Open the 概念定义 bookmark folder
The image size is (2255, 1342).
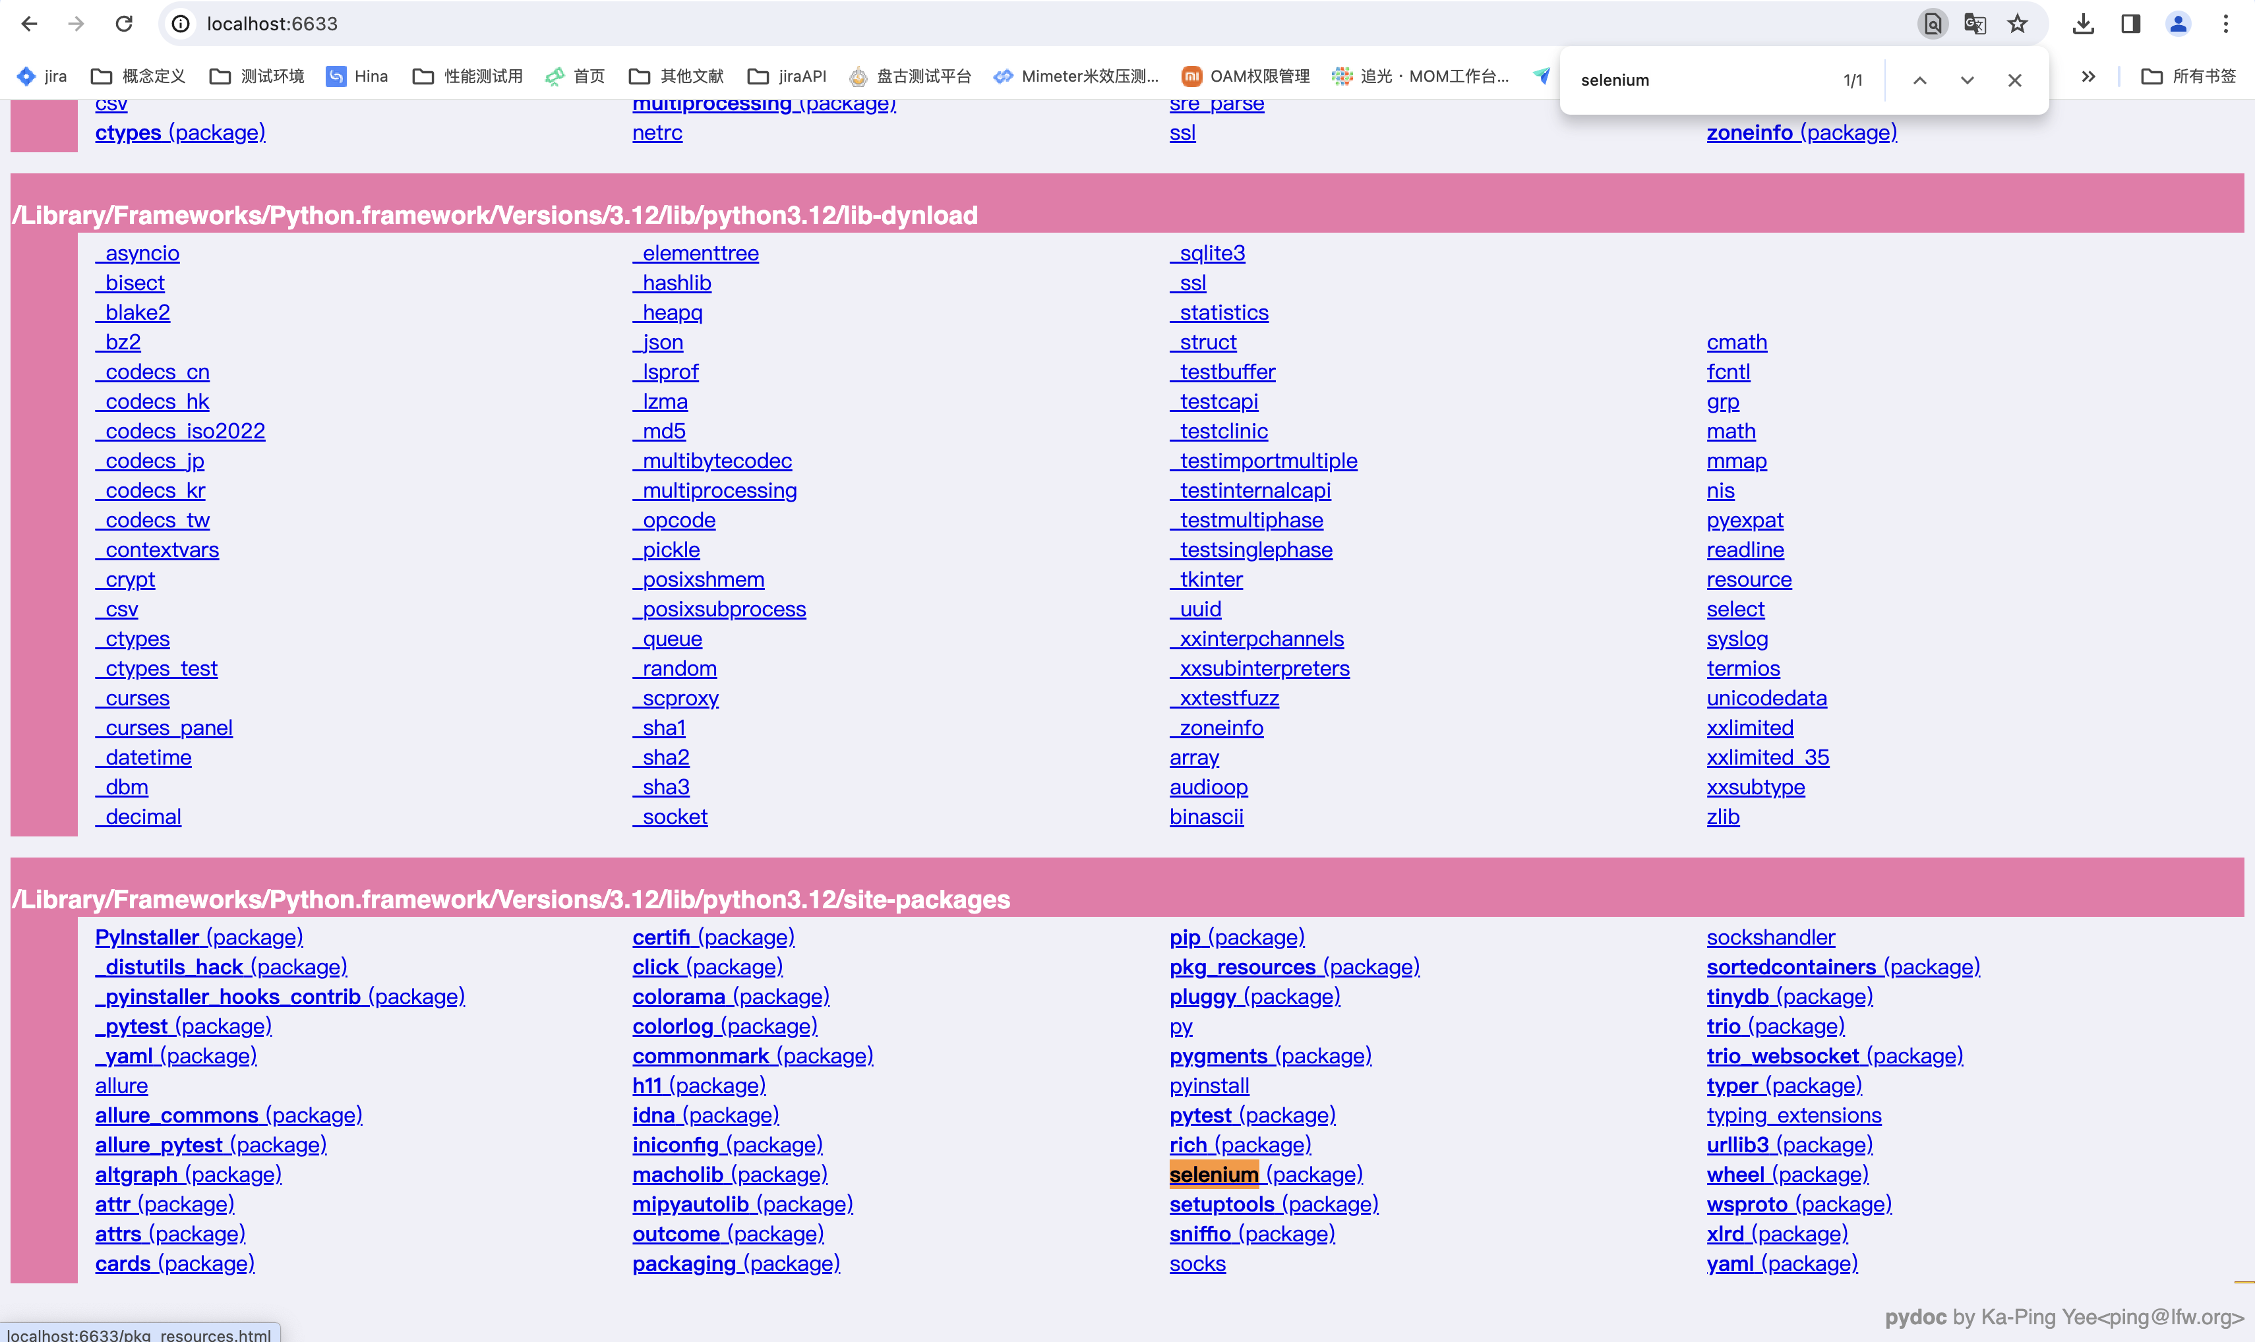(138, 76)
